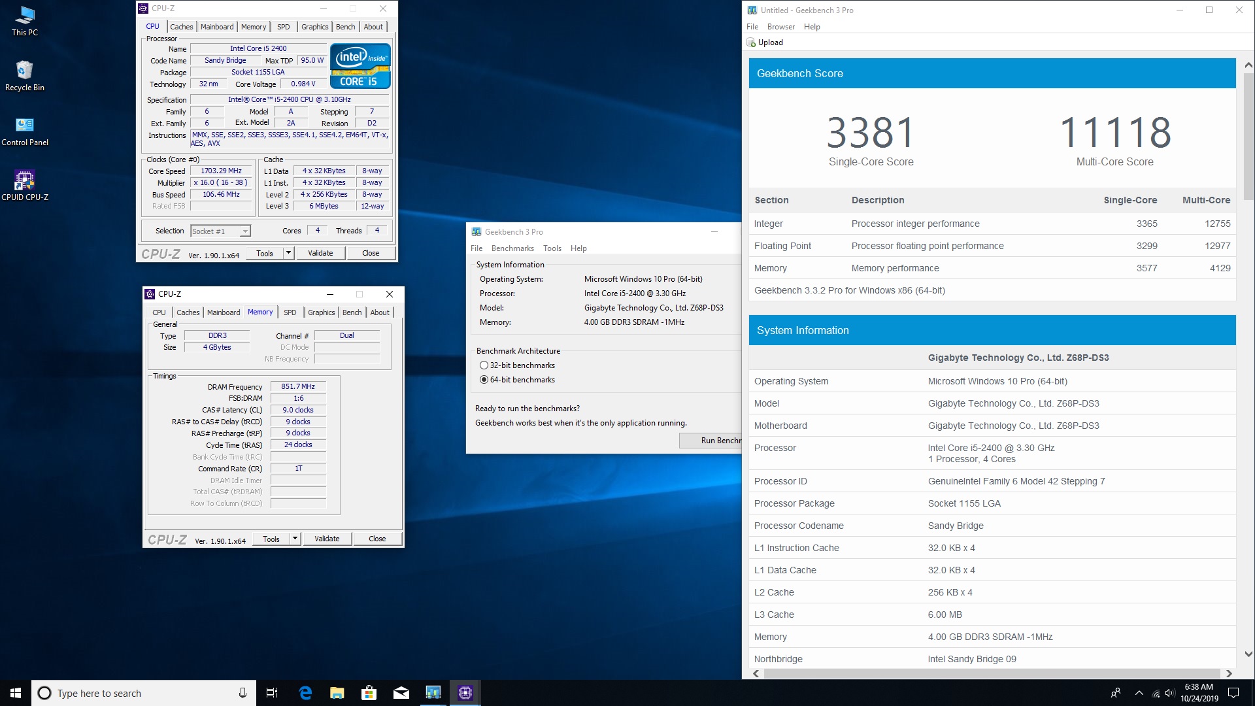Switch to Geekbench taskbar icon

click(433, 693)
